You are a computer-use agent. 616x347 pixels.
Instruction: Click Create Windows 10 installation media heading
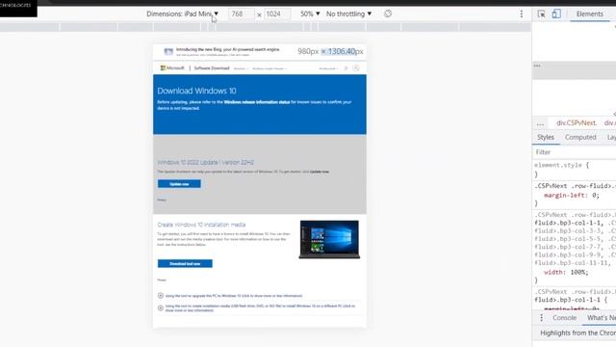tap(201, 225)
